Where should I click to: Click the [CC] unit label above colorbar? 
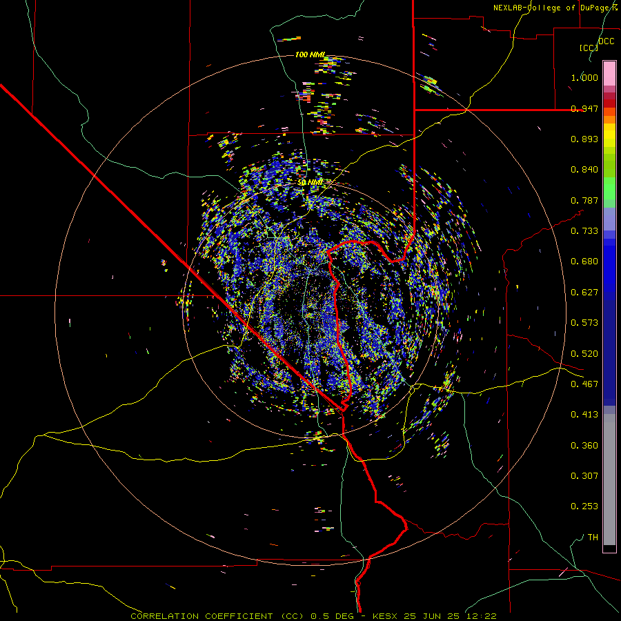point(589,48)
